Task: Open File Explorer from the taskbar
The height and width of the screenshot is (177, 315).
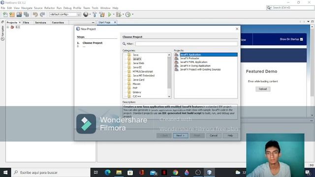Action: point(119,173)
